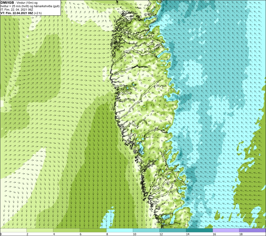Click the legend scale label '10'
Screen dimensions: 266x236
[135, 234]
